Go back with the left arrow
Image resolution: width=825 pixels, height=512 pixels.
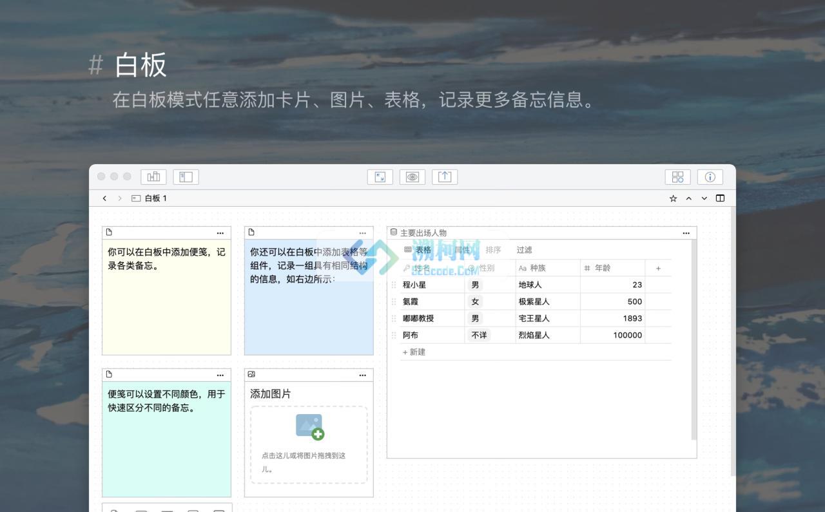pos(104,198)
